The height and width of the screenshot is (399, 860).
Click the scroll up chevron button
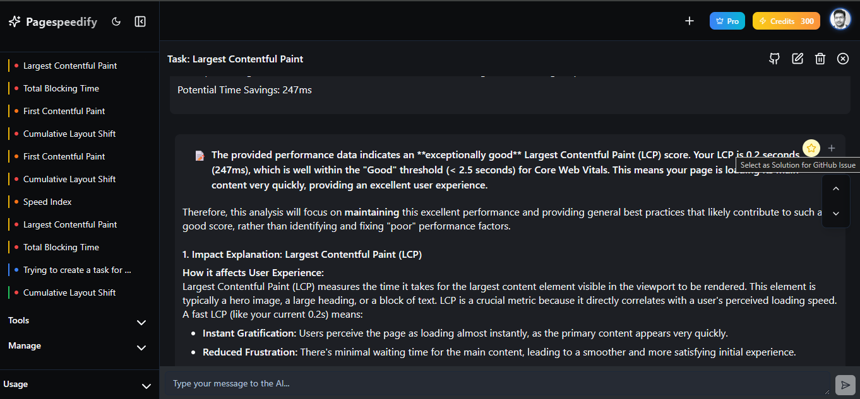(836, 188)
